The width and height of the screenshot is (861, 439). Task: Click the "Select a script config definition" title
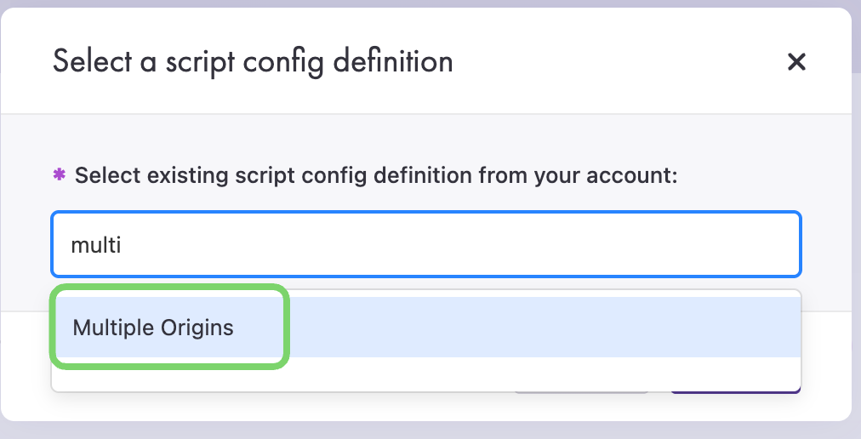(253, 61)
